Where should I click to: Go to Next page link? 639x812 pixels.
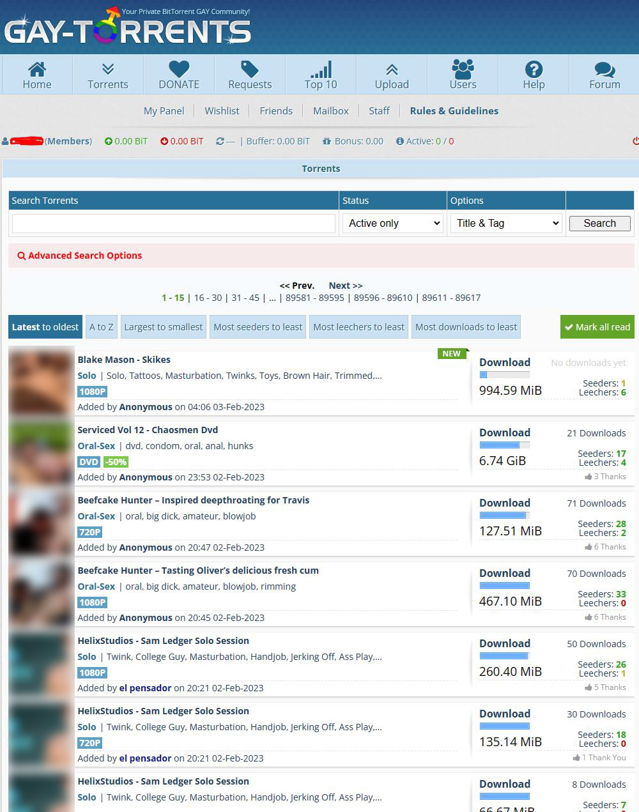(346, 286)
